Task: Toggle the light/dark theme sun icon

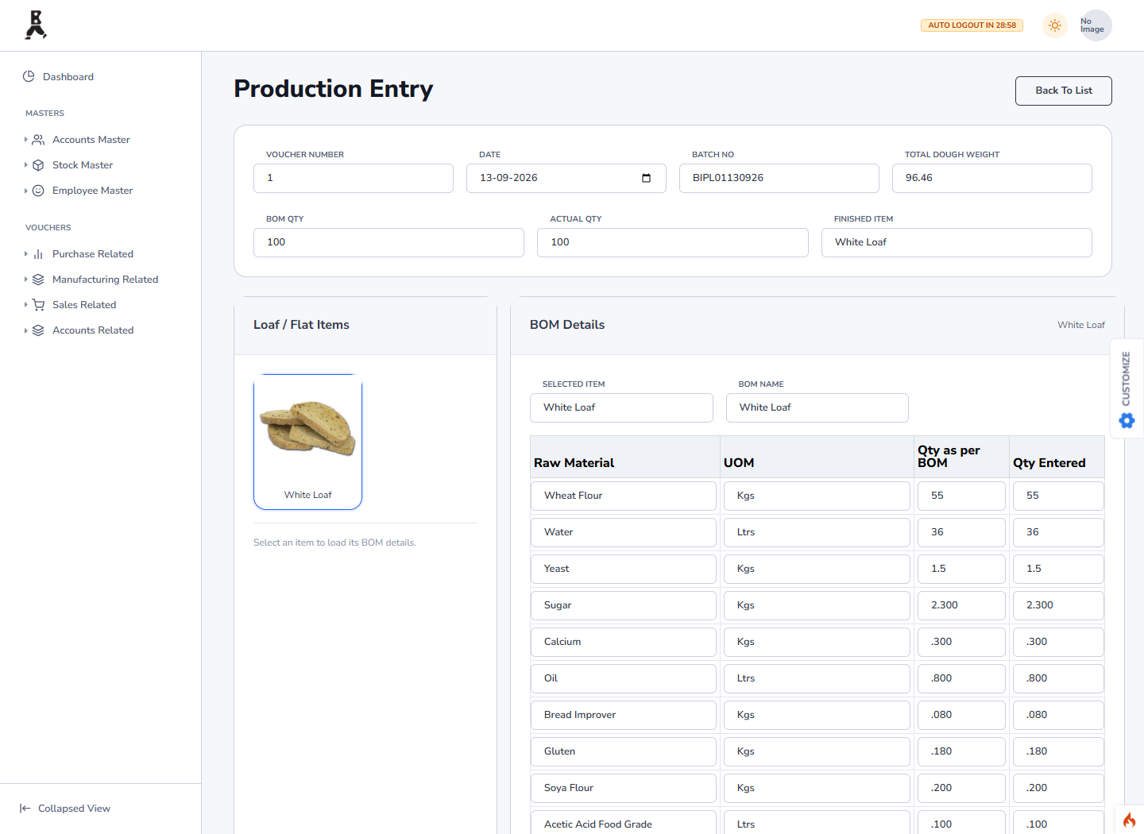Action: point(1055,25)
